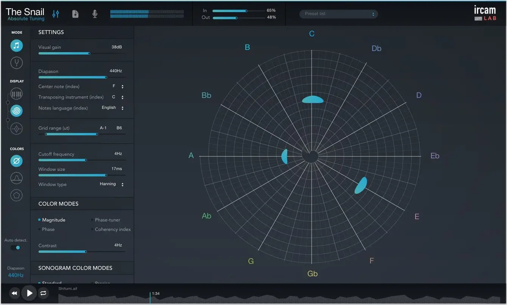Image resolution: width=507 pixels, height=305 pixels.
Task: Adjust the Contrast slider
Action: (82, 251)
